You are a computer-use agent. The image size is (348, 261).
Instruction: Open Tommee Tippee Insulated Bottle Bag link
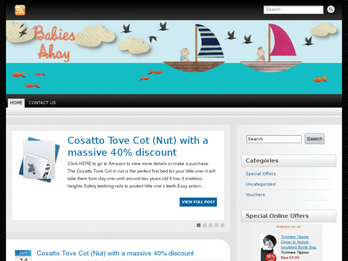(299, 242)
